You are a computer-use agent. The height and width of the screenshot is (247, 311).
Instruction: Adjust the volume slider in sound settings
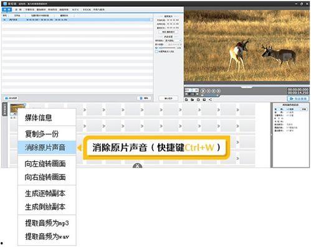tap(167, 48)
